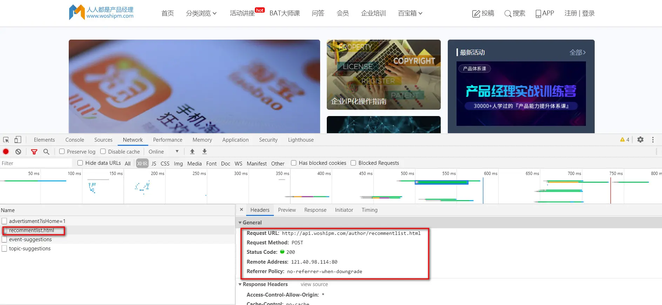Open 活动讲座 nav link
The image size is (662, 305).
[242, 13]
